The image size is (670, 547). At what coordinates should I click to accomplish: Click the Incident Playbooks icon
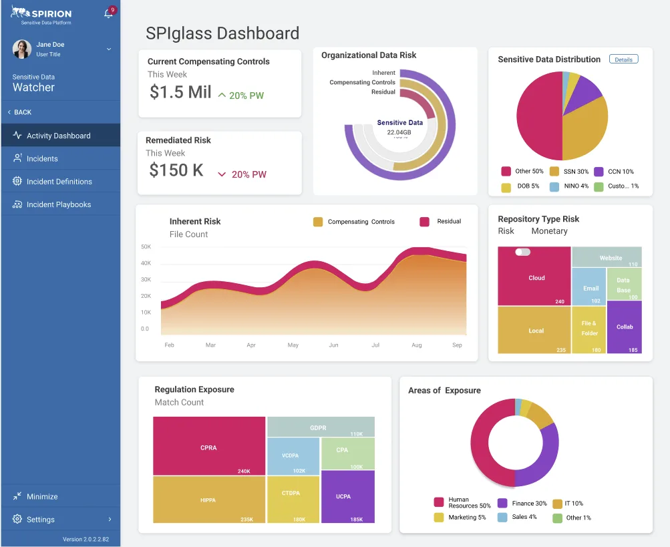pos(17,204)
